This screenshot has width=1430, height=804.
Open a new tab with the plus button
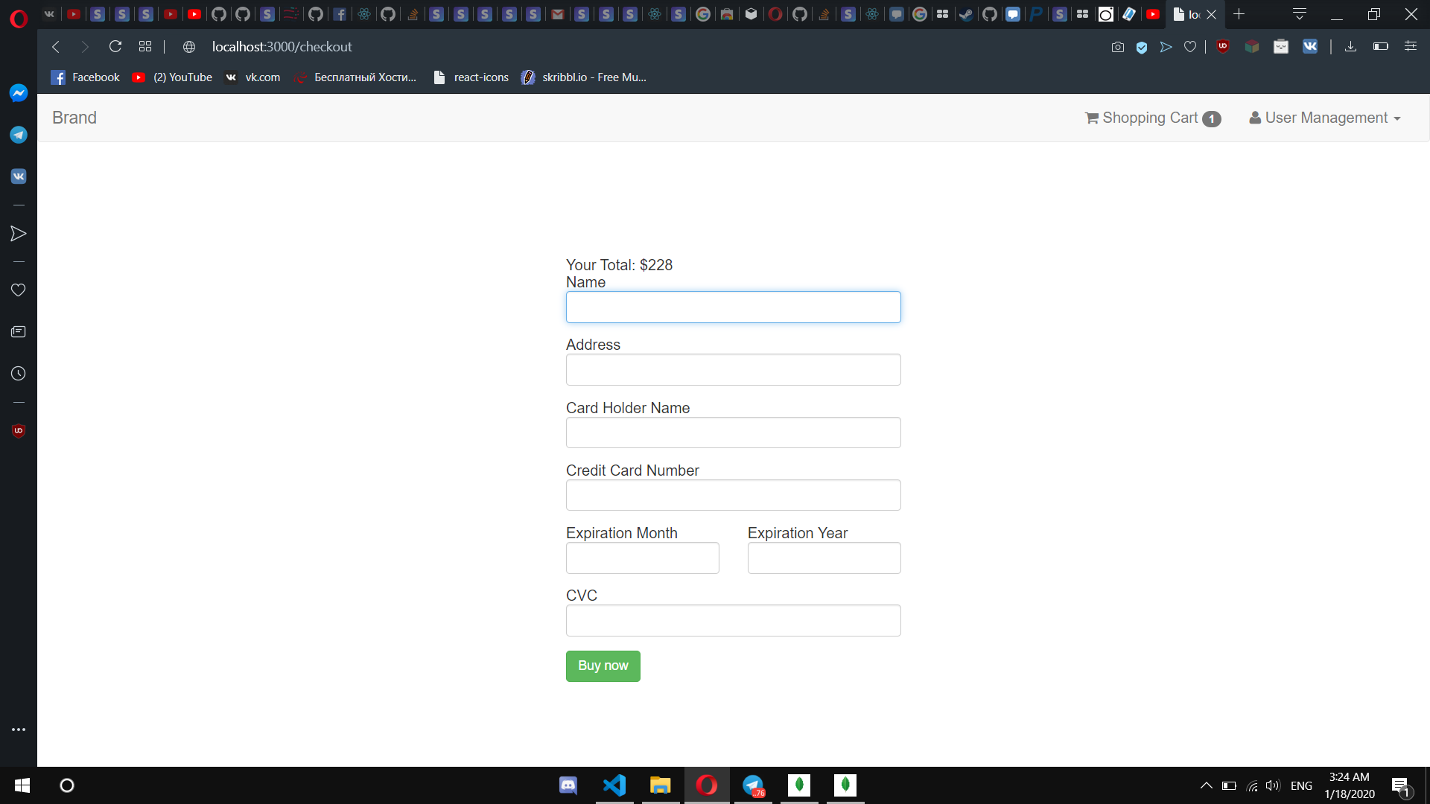(x=1239, y=14)
